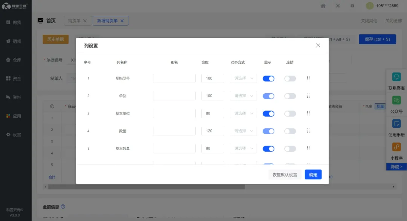407x221 pixels.
Task: Open 对齐方式 dropdown for 规格型号
Action: pos(243,78)
